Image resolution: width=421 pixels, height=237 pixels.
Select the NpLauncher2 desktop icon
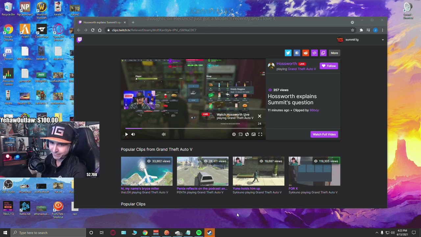tap(25, 9)
